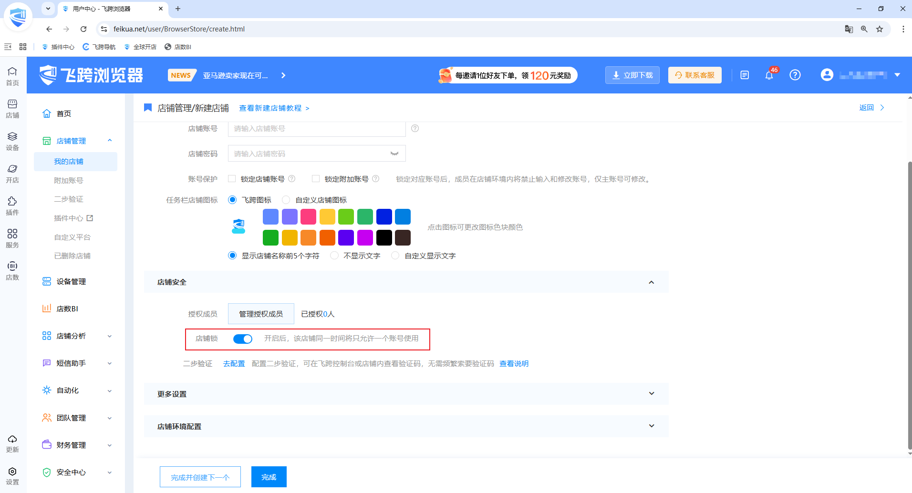Turn off the 店铺锁 toggle switch

(x=243, y=339)
